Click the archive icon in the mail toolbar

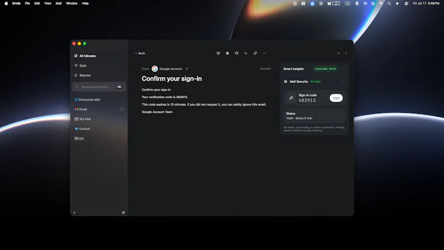[218, 53]
